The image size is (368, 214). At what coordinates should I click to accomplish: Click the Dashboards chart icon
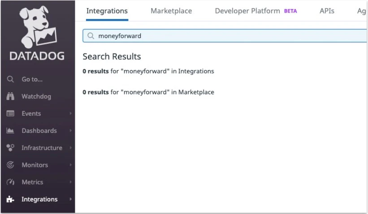point(10,131)
